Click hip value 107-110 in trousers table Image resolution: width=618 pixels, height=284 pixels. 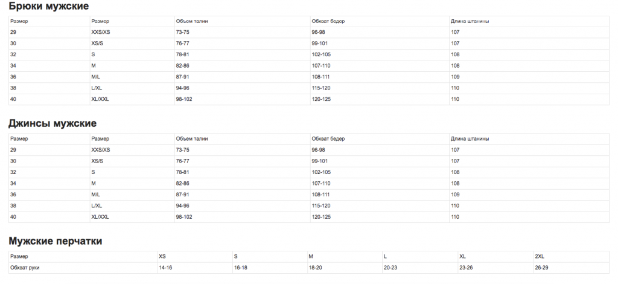tap(321, 66)
